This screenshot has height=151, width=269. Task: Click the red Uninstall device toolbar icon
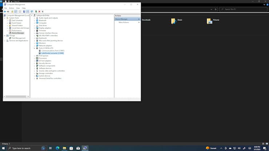point(39,12)
